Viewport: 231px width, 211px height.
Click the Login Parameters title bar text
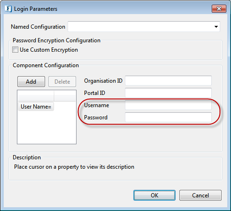coord(36,9)
